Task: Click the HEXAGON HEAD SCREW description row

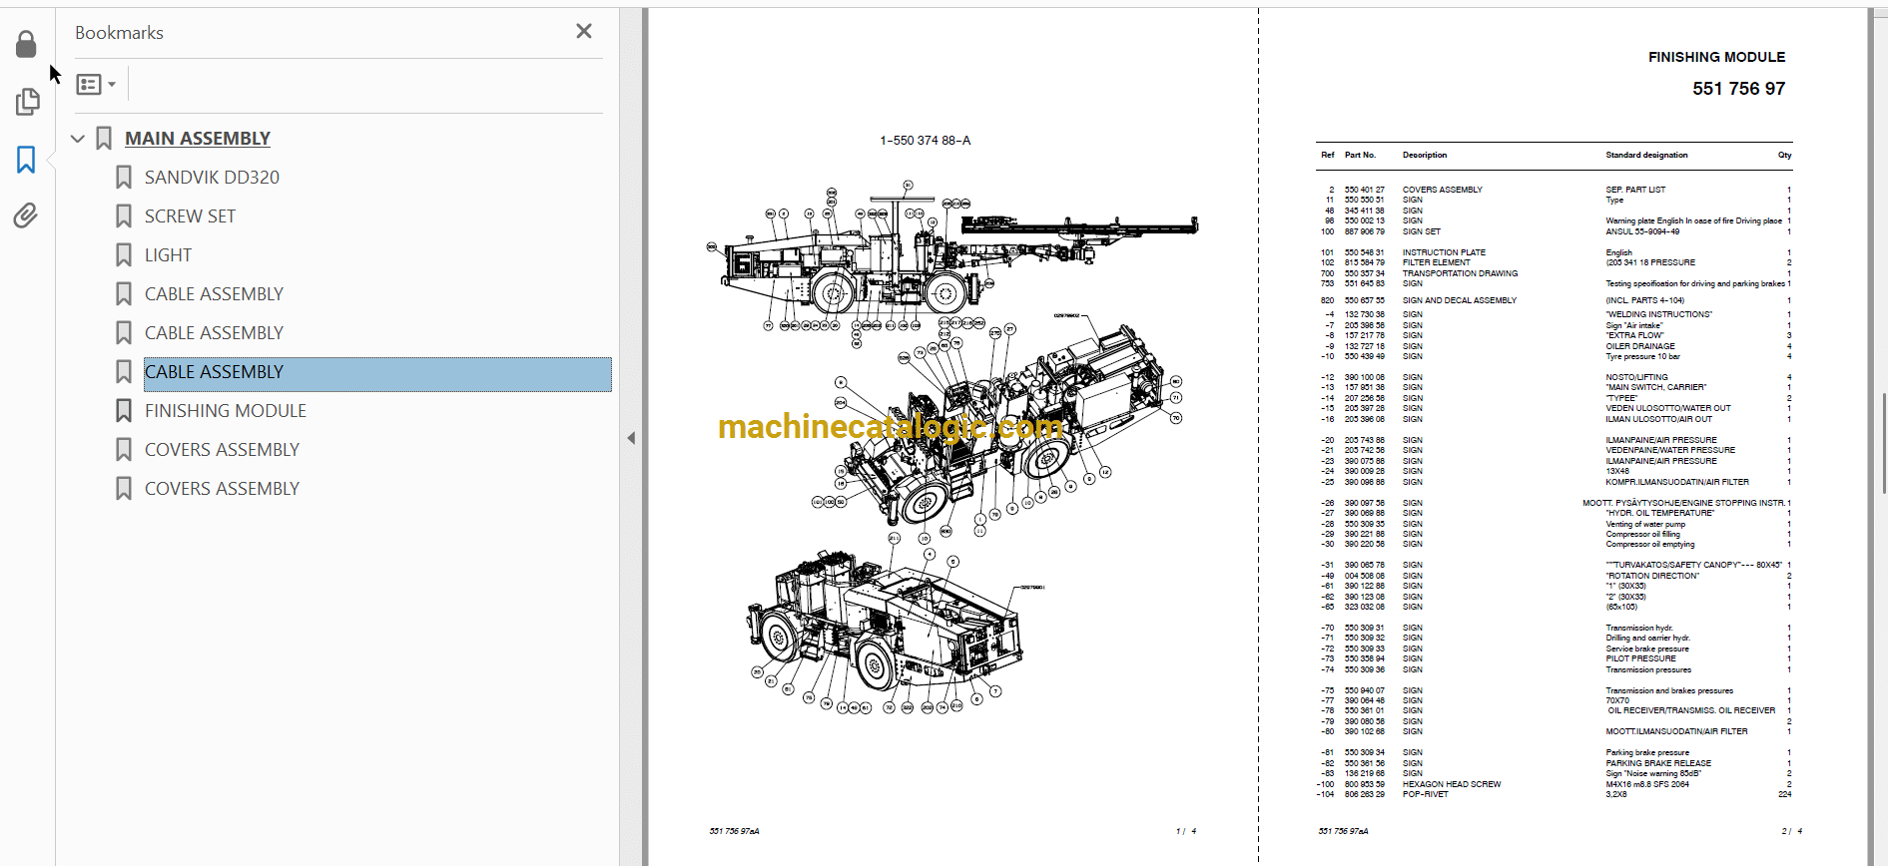Action: click(1451, 784)
